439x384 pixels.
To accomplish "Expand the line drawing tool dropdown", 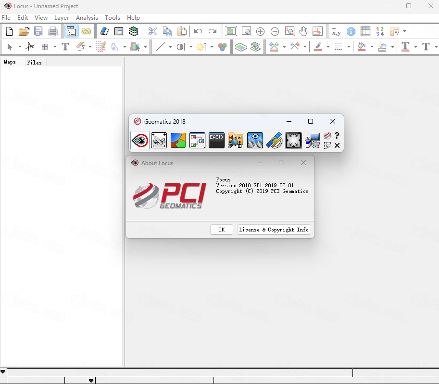I will pyautogui.click(x=170, y=47).
